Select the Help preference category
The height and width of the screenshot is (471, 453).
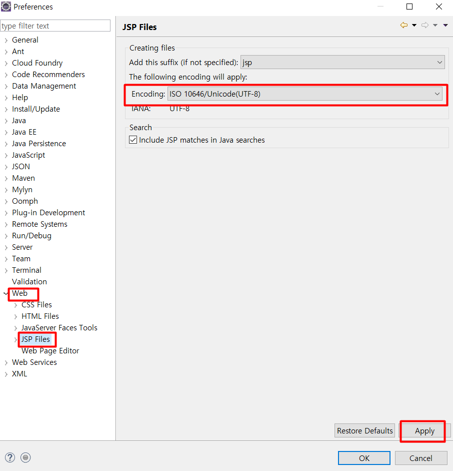coord(20,97)
